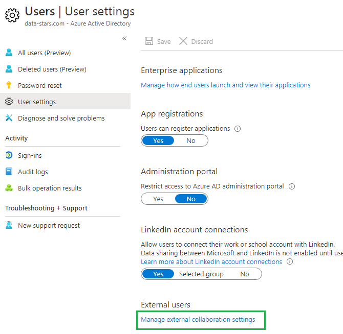Click info icon next to Users can register applications
The width and height of the screenshot is (343, 334).
tap(238, 129)
